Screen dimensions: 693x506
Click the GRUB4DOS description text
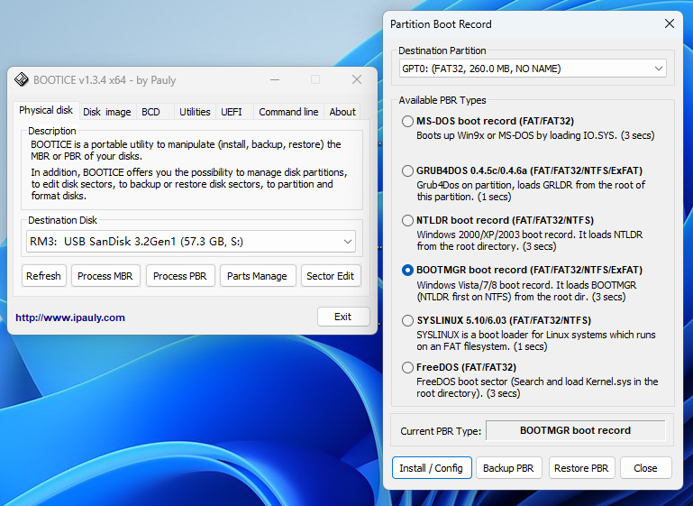point(531,191)
